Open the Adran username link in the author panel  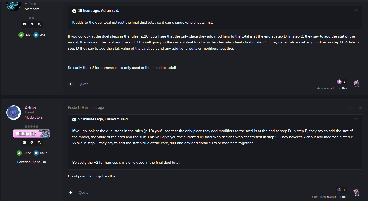(30, 108)
